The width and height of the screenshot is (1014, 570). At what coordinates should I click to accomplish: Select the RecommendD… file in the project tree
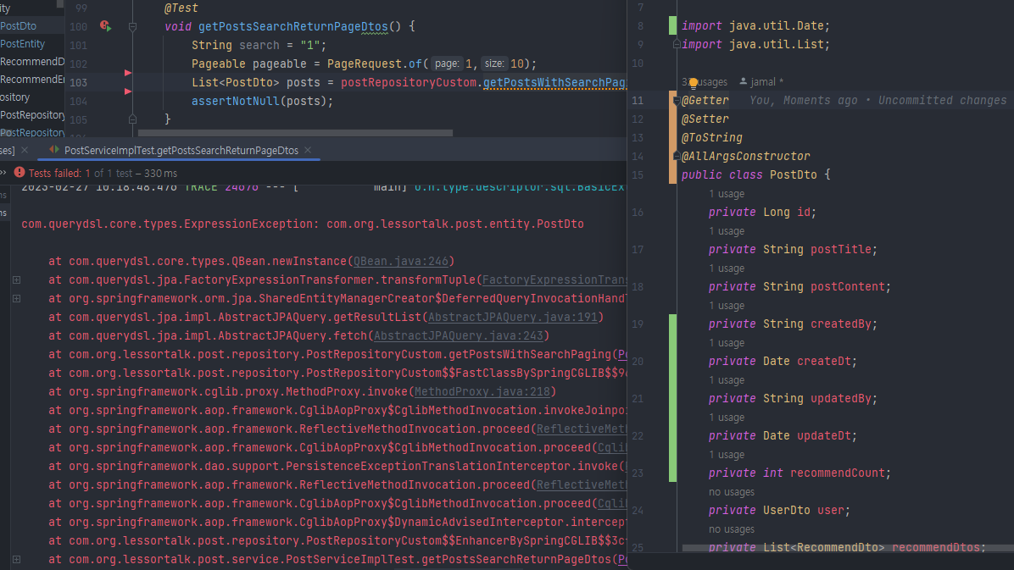32,61
